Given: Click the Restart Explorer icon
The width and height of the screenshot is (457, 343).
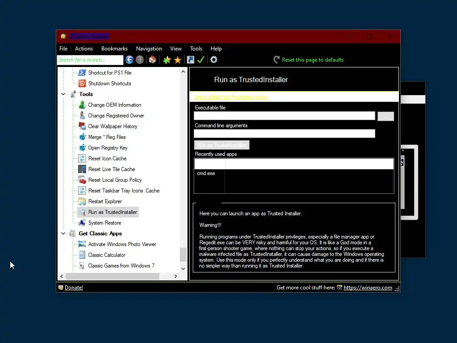Looking at the screenshot, I should tap(82, 201).
